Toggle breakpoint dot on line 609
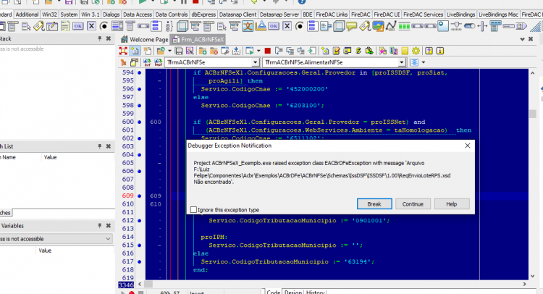The image size is (543, 294). (139, 196)
